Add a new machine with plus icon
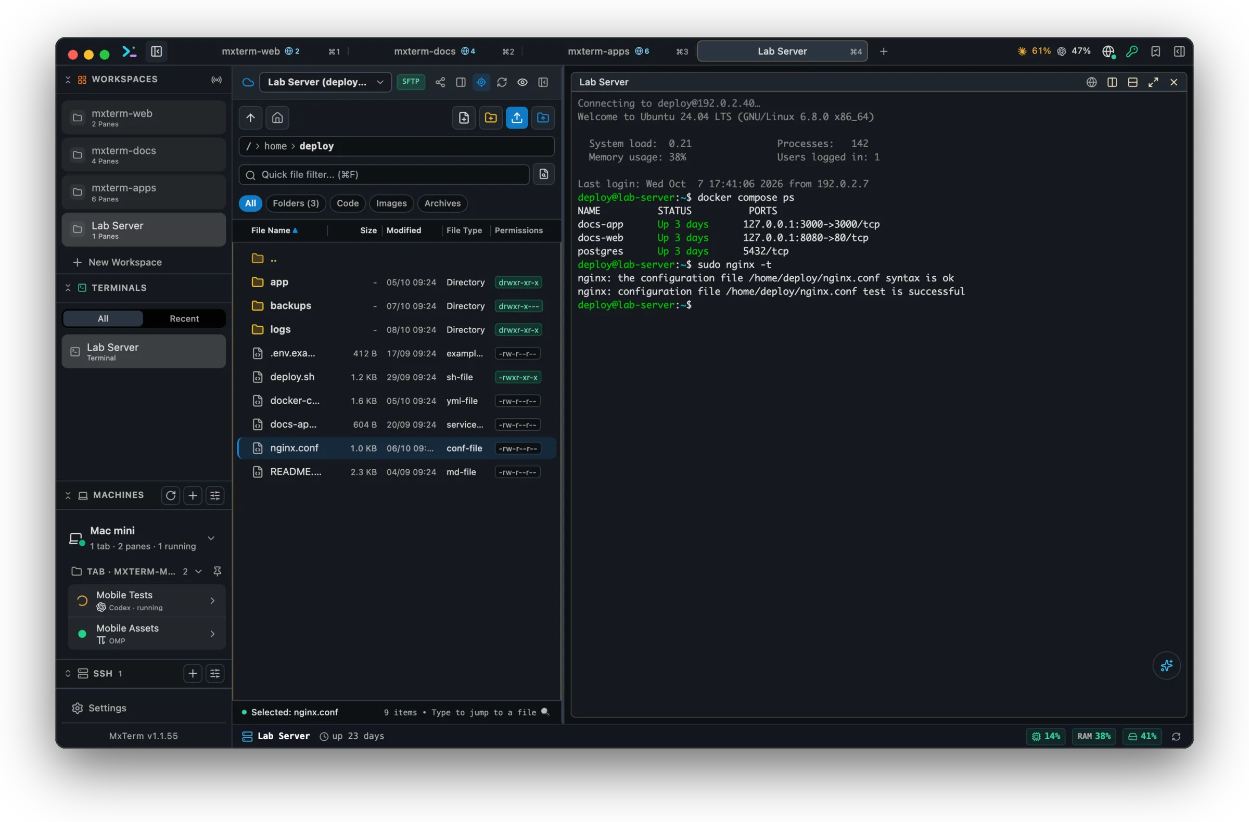Viewport: 1249px width, 822px height. [x=193, y=495]
